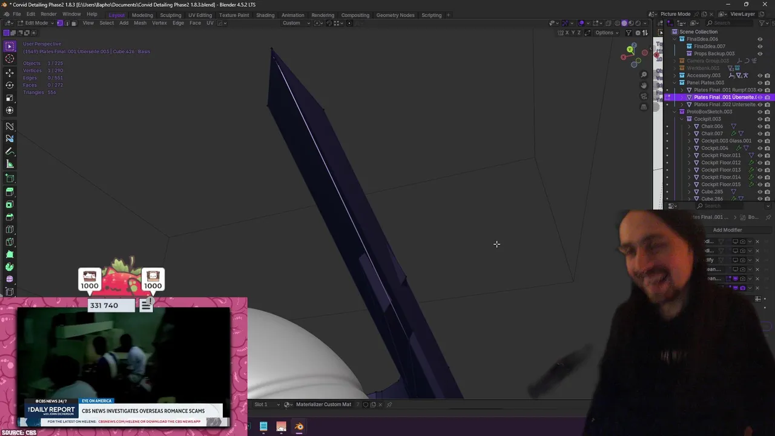Switch to edge select mode
This screenshot has height=436, width=775.
[x=67, y=23]
